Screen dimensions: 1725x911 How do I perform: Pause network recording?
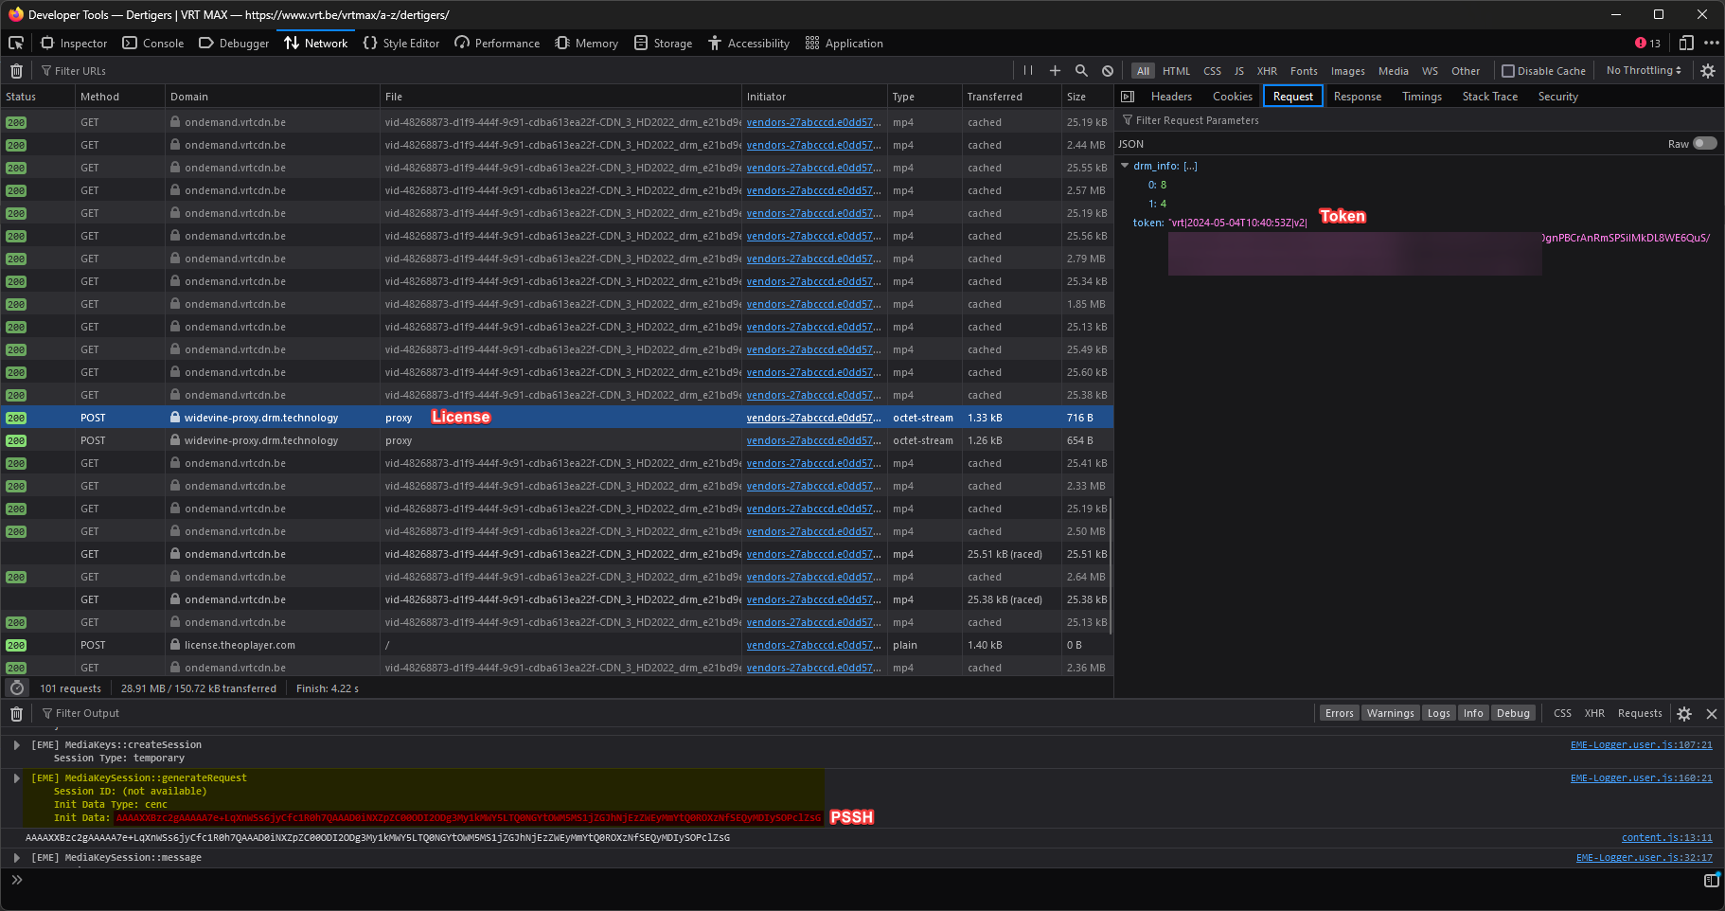point(1028,71)
